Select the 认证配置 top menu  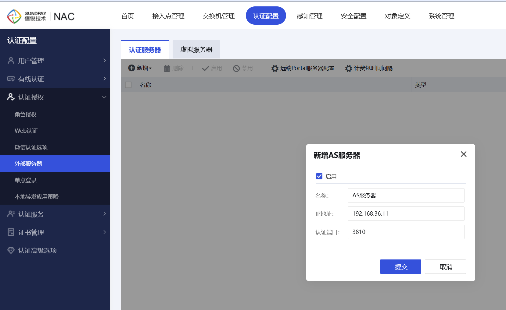pyautogui.click(x=266, y=16)
